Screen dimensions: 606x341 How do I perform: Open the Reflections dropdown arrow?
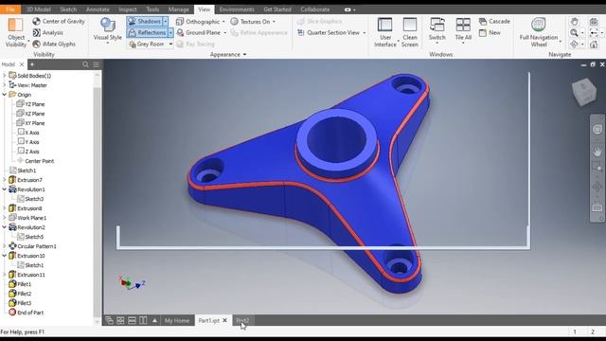[x=170, y=33]
